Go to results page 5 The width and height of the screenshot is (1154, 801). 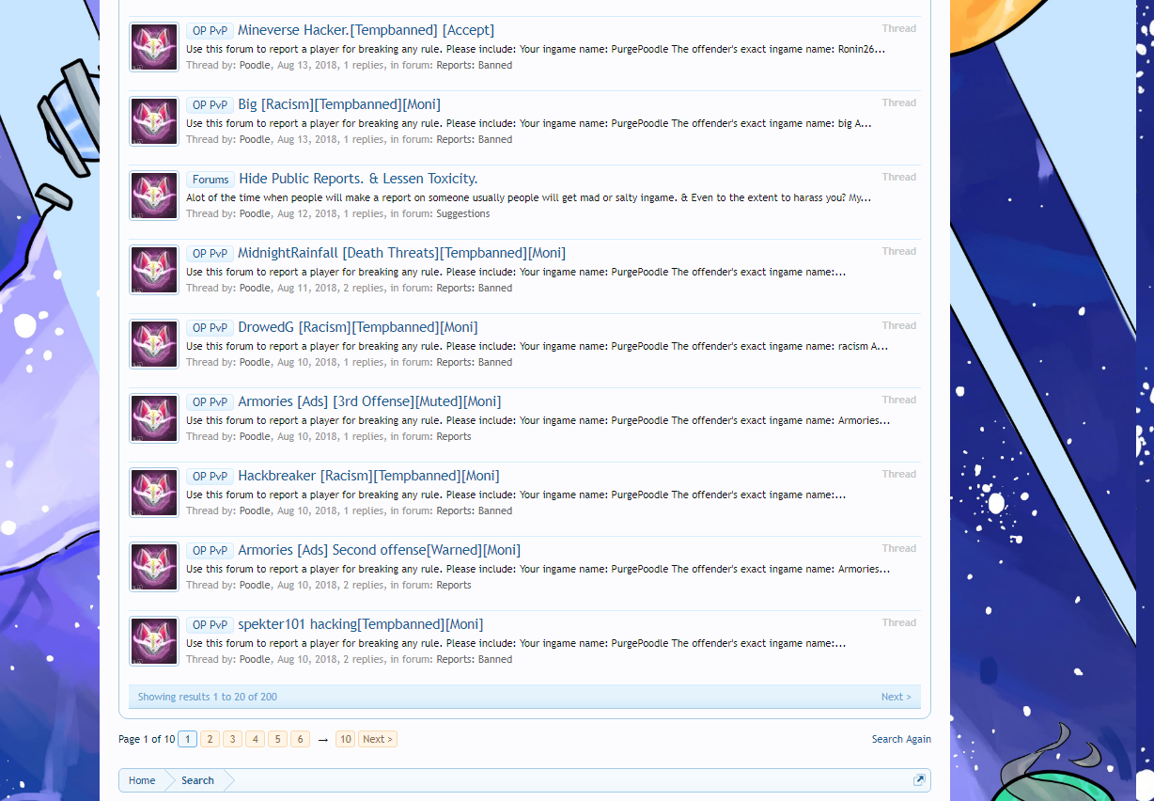277,739
